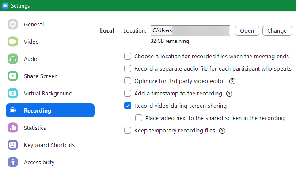Image resolution: width=296 pixels, height=174 pixels.
Task: Uncheck Record video during screen sharing
Action: click(x=128, y=106)
